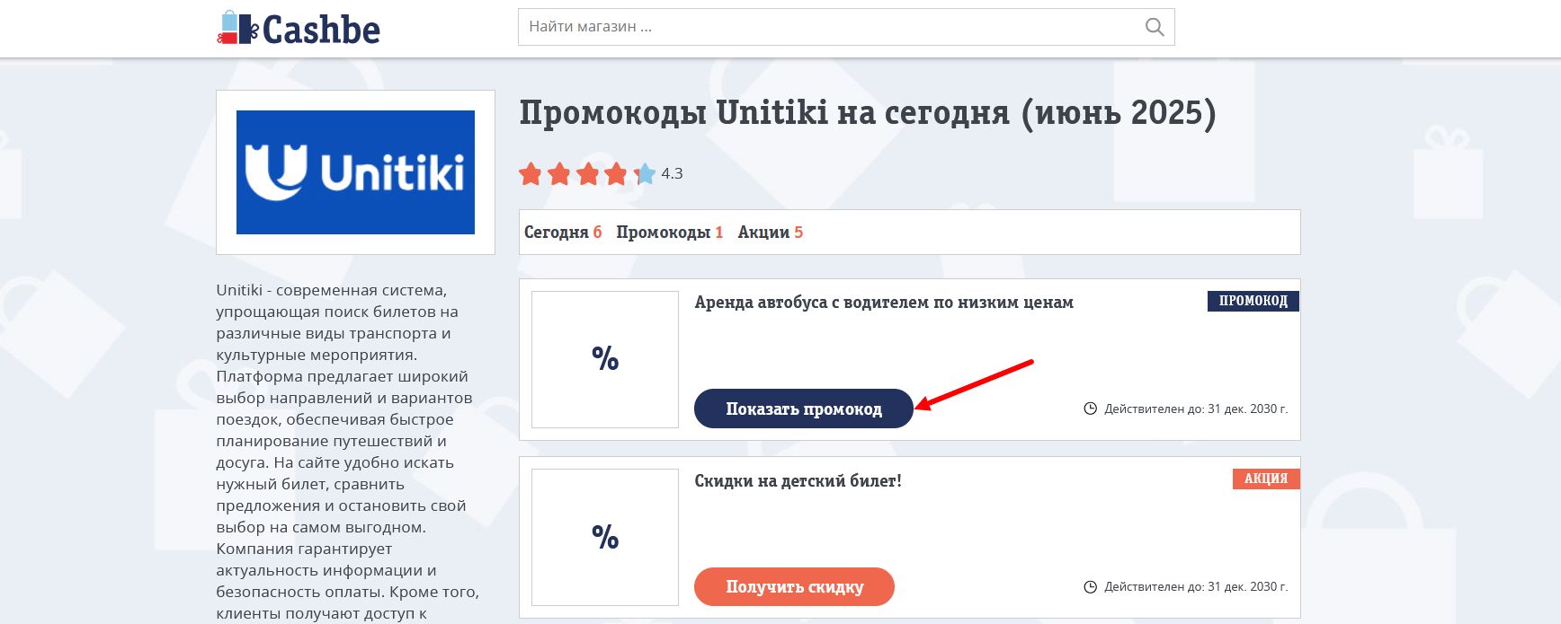Click the rating value '4.3'
The width and height of the screenshot is (1561, 624).
(672, 173)
